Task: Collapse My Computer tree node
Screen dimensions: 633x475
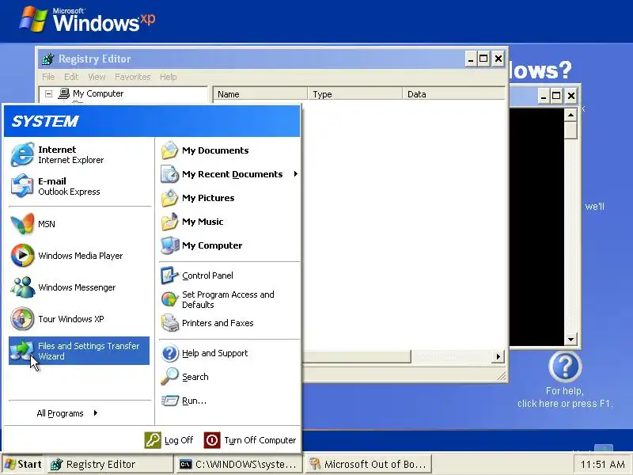Action: click(49, 93)
